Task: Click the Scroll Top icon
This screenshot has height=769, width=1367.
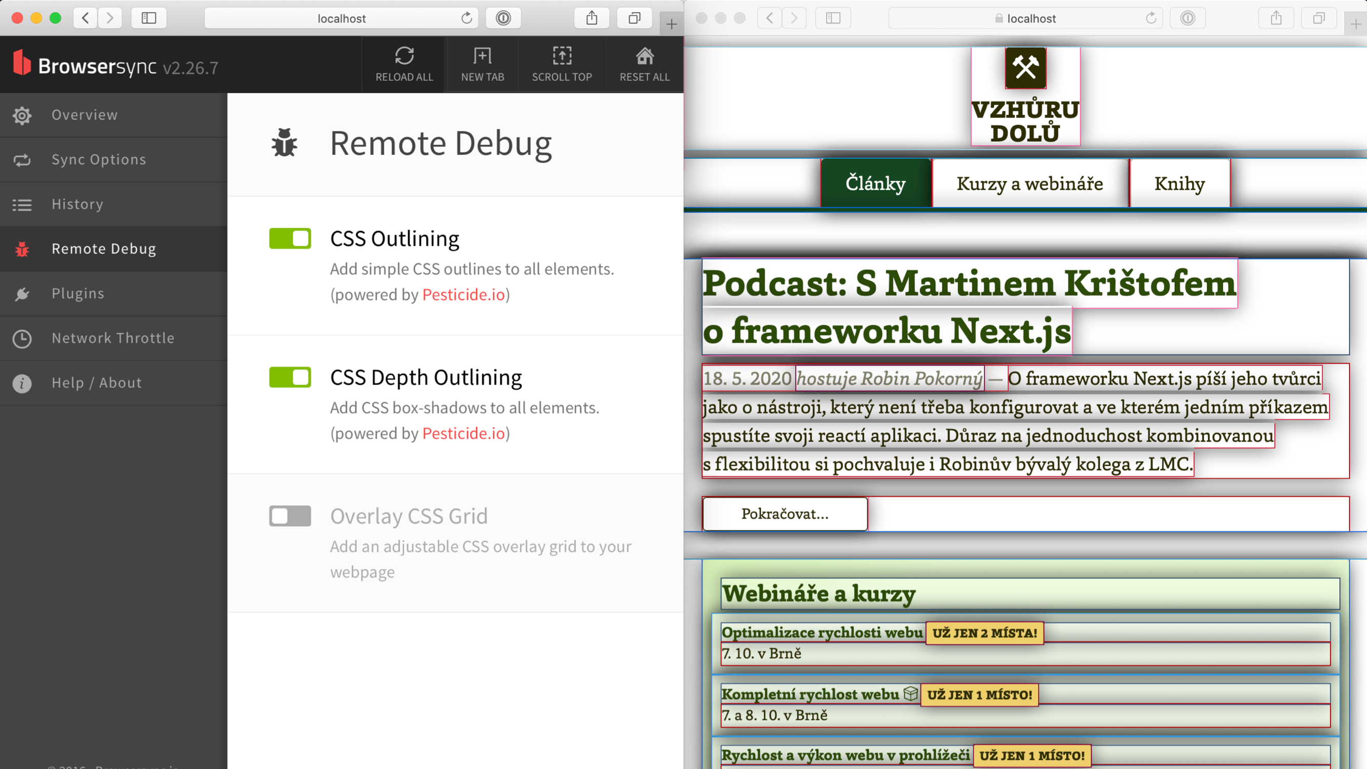Action: tap(561, 56)
